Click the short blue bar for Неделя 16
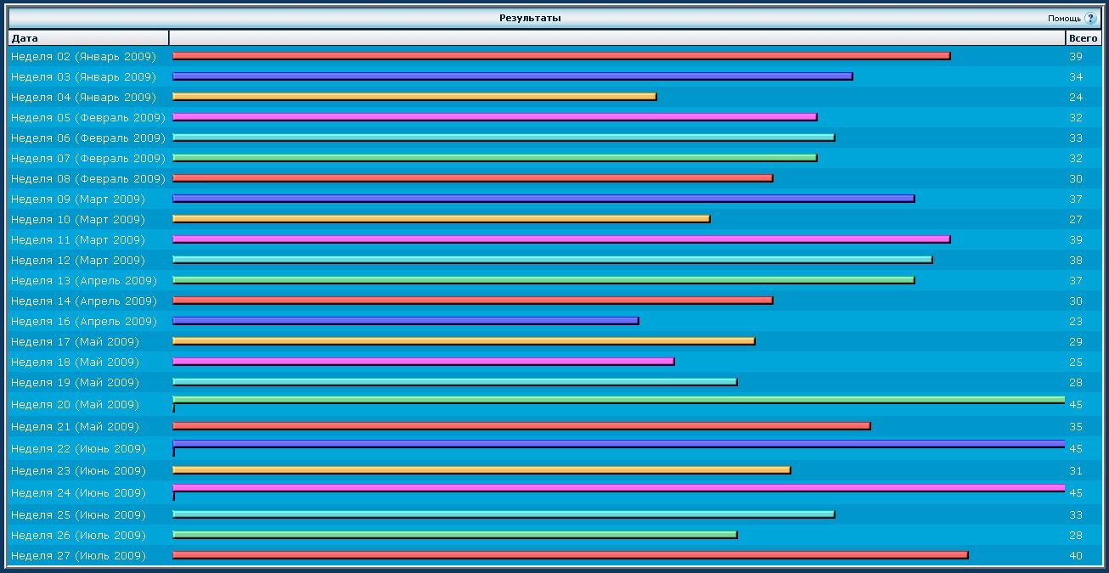1109x573 pixels. click(405, 321)
